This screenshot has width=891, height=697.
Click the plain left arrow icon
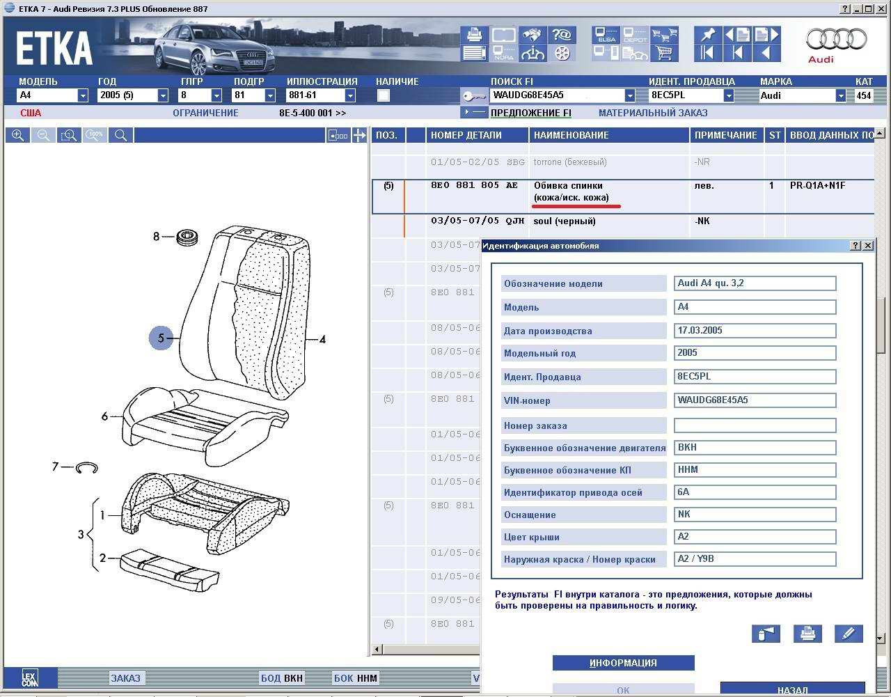[766, 53]
